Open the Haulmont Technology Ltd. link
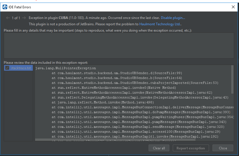Viewport: 239px width, 156px height. pyautogui.click(x=160, y=24)
